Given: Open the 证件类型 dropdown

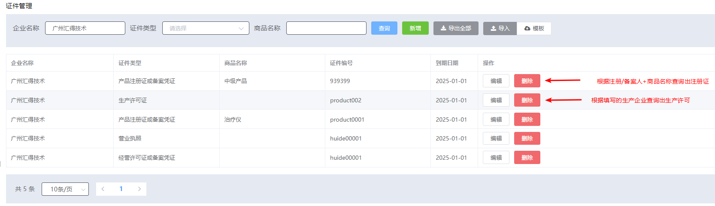Looking at the screenshot, I should [206, 28].
